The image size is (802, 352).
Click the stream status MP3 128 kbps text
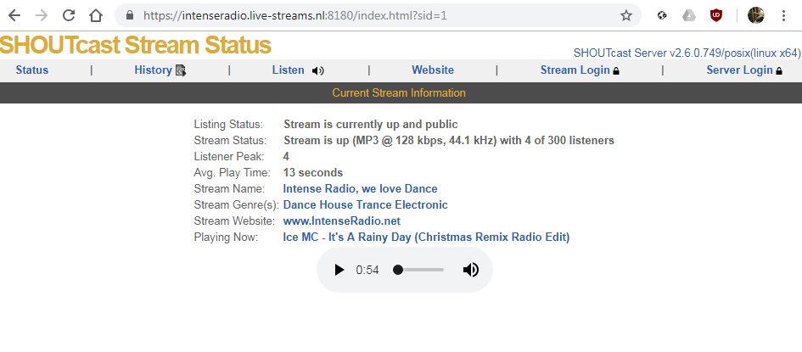[x=449, y=141]
